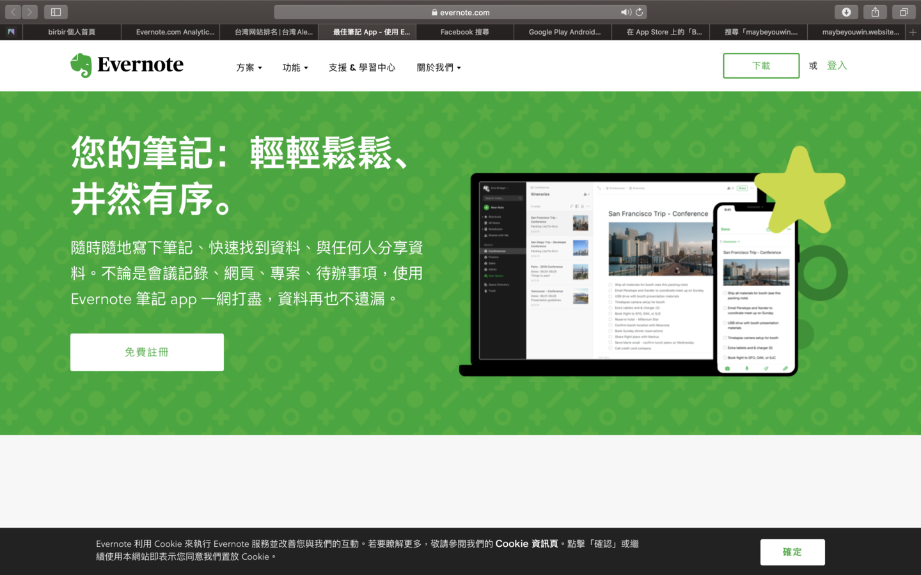Switch to Facebook 搜尋 tab
Viewport: 921px width, 575px height.
point(465,32)
